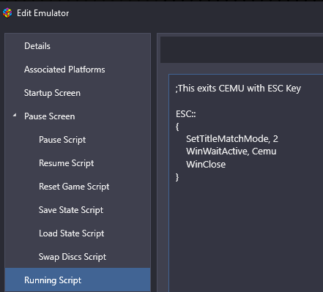Open the Resume Script page

point(66,163)
